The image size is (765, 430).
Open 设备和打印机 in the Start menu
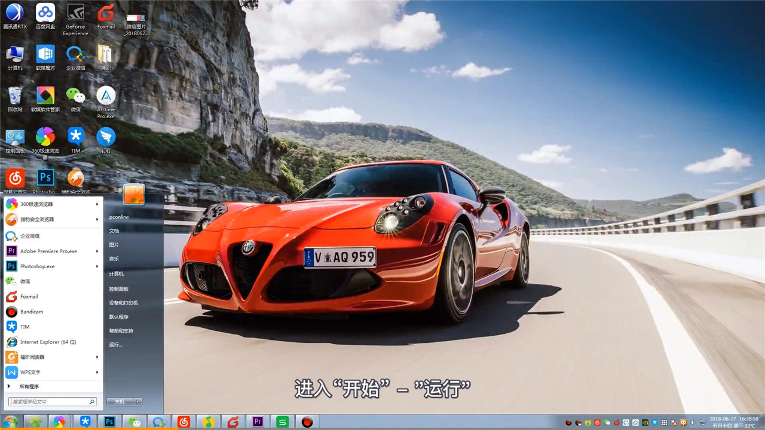[123, 303]
